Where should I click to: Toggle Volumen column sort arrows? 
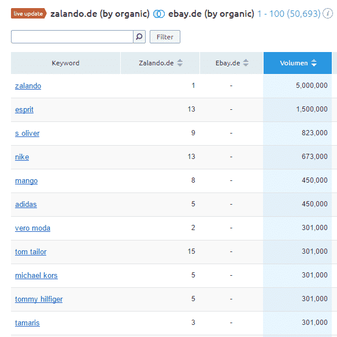pyautogui.click(x=314, y=63)
